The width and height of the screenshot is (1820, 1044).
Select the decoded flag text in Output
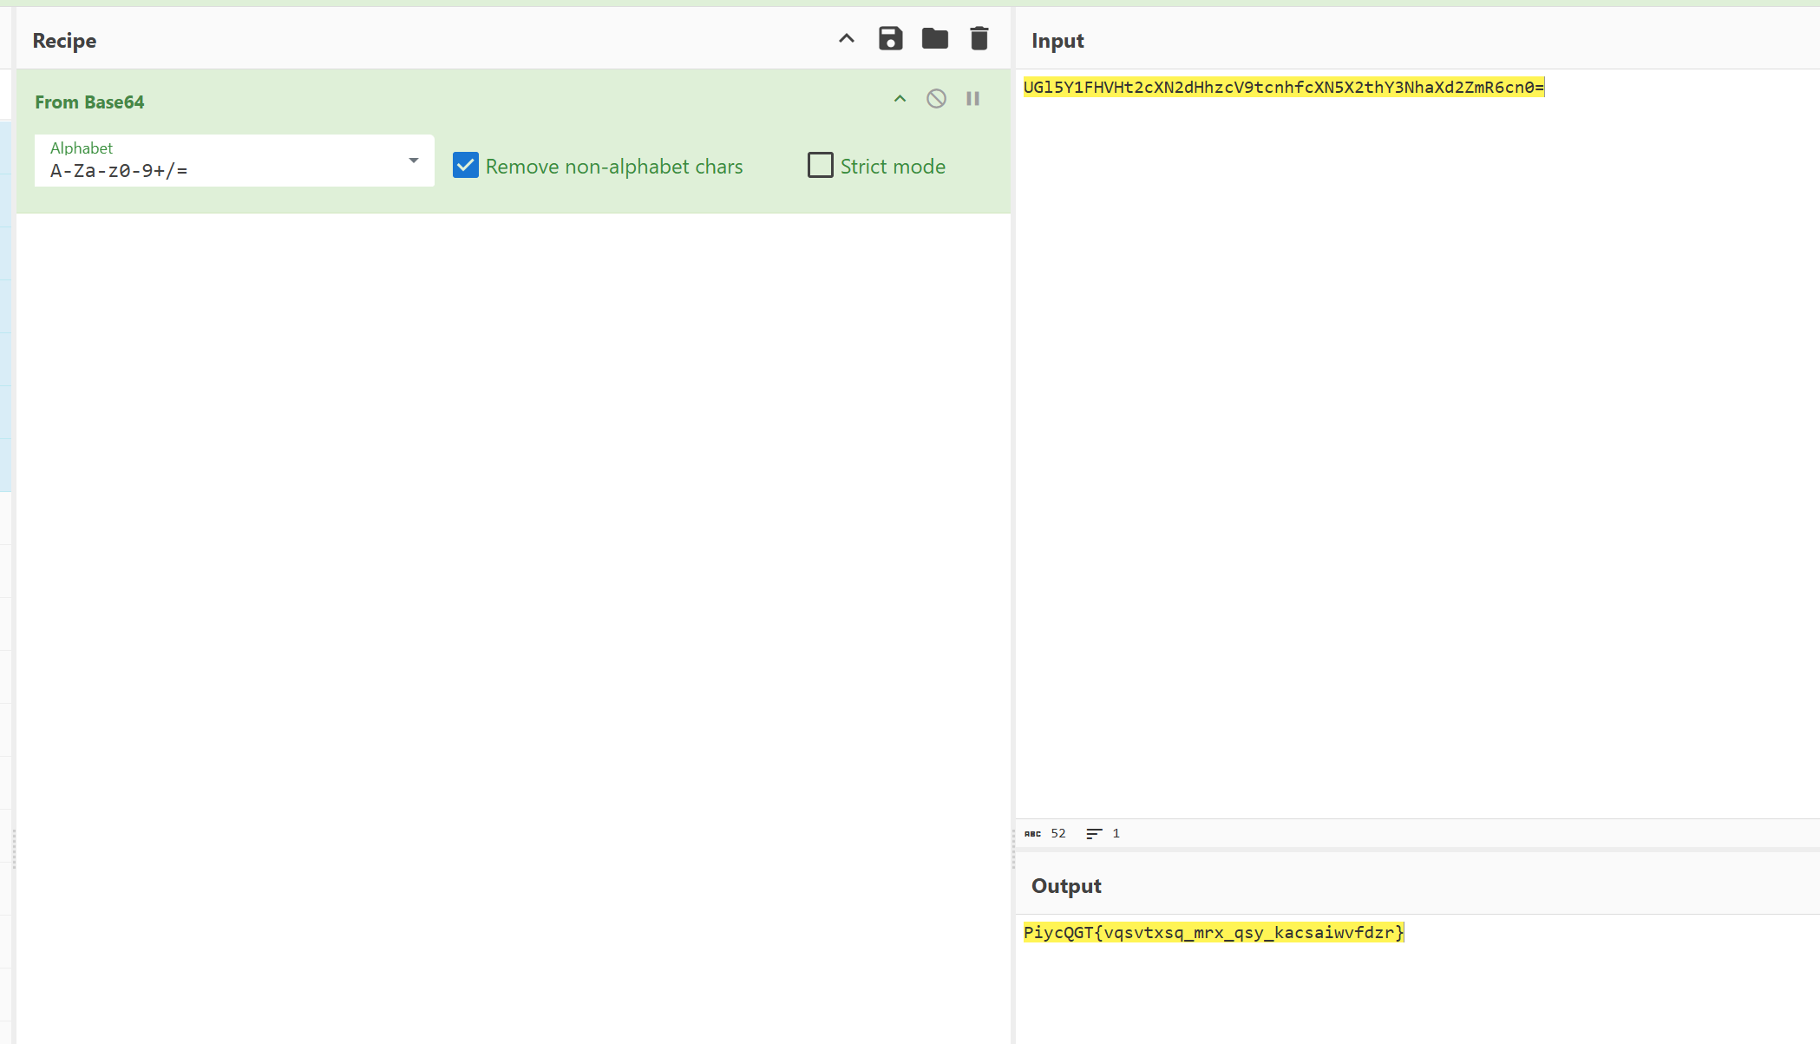click(1214, 933)
